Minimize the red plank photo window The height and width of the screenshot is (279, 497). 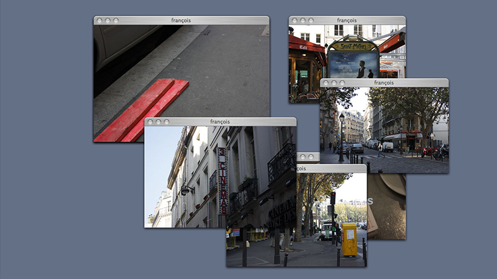[107, 20]
